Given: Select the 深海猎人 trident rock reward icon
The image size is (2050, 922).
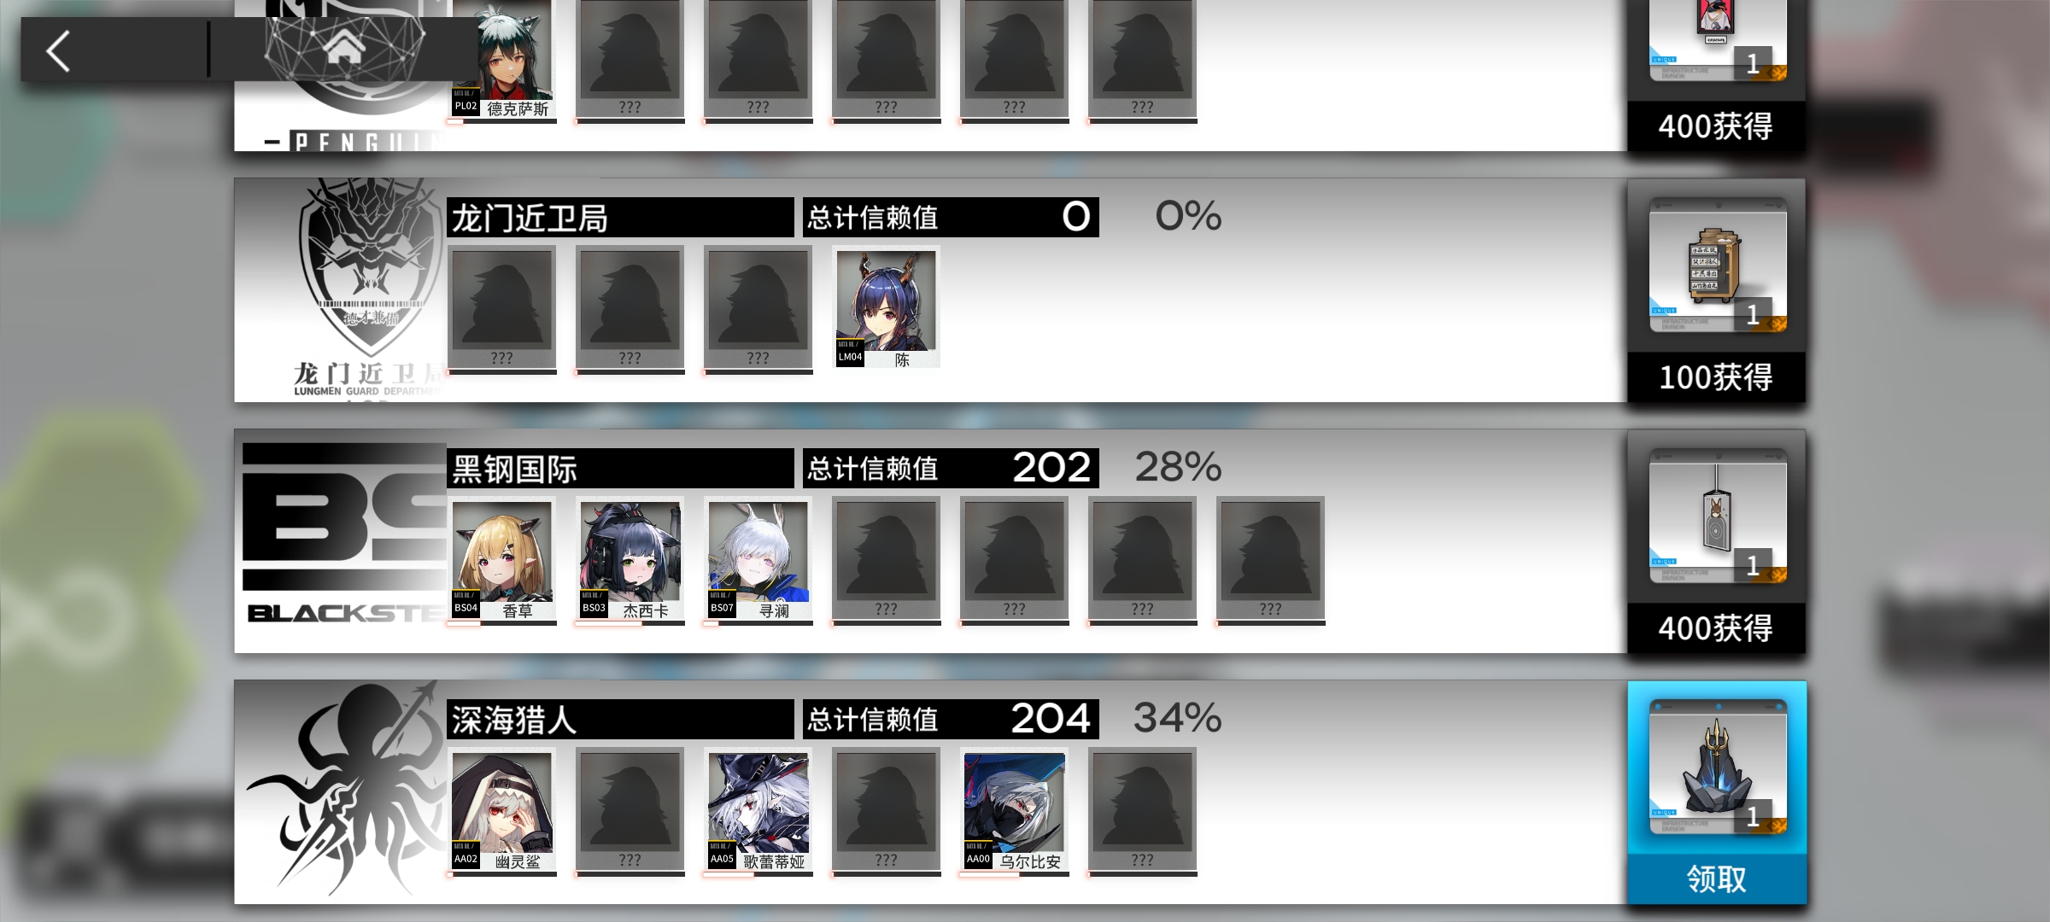Looking at the screenshot, I should 1717,768.
